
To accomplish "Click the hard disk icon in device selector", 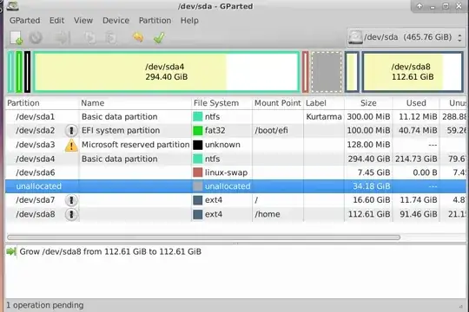I will [x=355, y=37].
